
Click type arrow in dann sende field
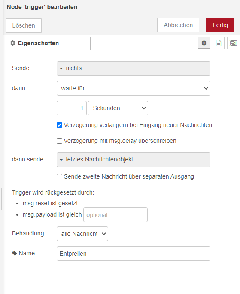pos(61,160)
